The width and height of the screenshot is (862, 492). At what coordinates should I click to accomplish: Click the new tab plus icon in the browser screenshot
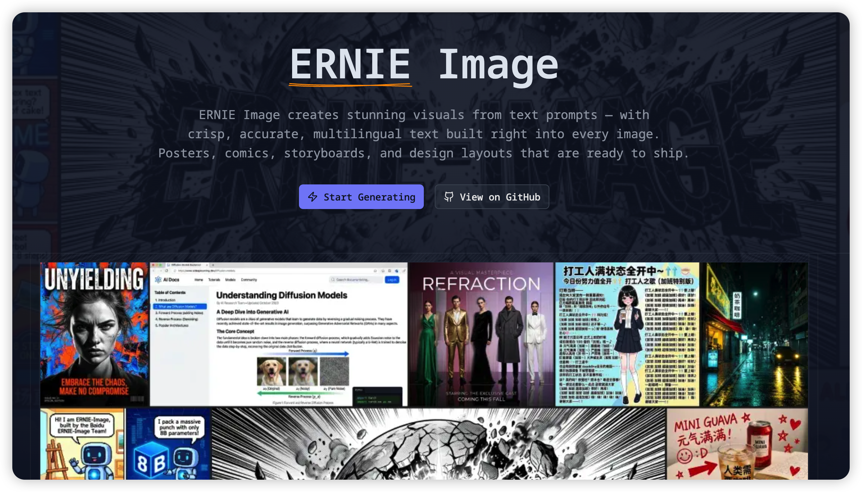(x=213, y=266)
